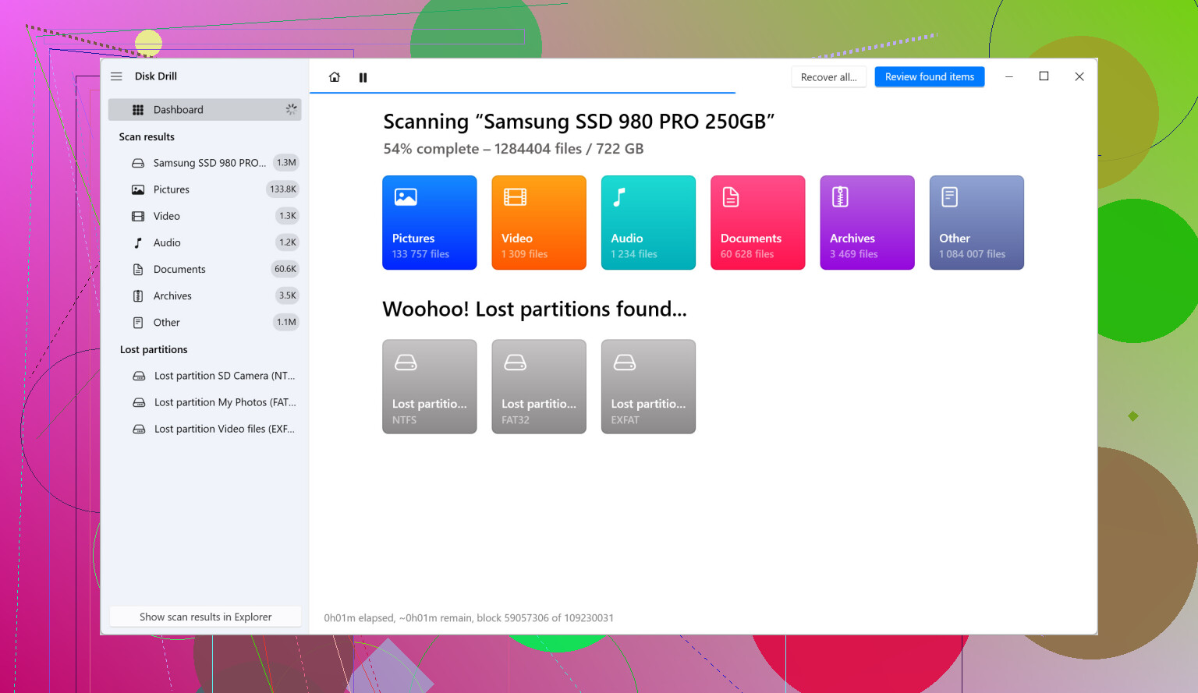
Task: Click the Recover all... button
Action: (828, 77)
